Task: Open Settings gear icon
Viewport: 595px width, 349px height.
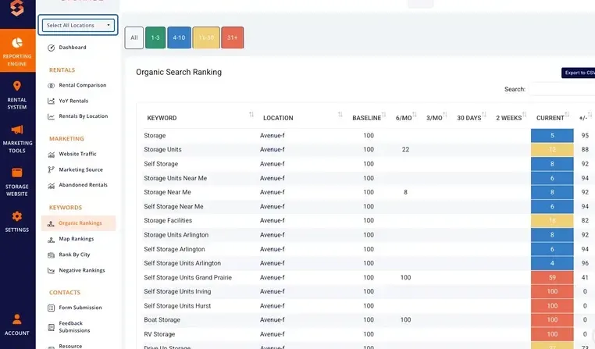Action: (17, 216)
